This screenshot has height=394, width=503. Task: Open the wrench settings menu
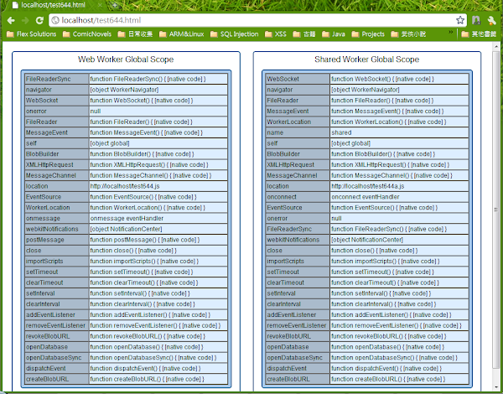pos(491,20)
